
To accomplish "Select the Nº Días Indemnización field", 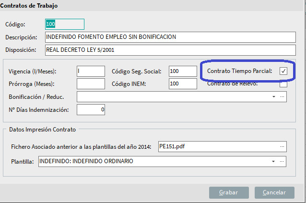I will pyautogui.click(x=91, y=110).
